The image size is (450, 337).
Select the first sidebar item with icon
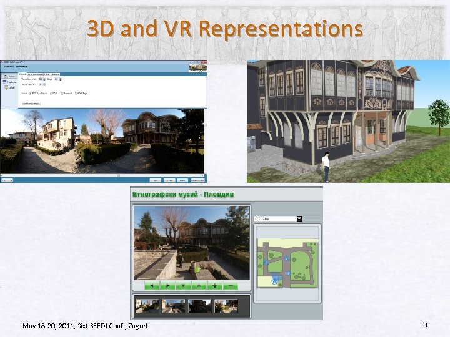pyautogui.click(x=9, y=76)
